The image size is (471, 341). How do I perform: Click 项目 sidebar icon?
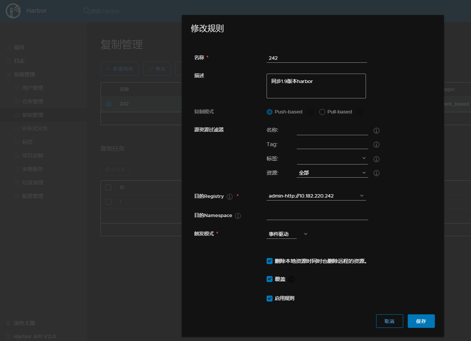point(9,47)
